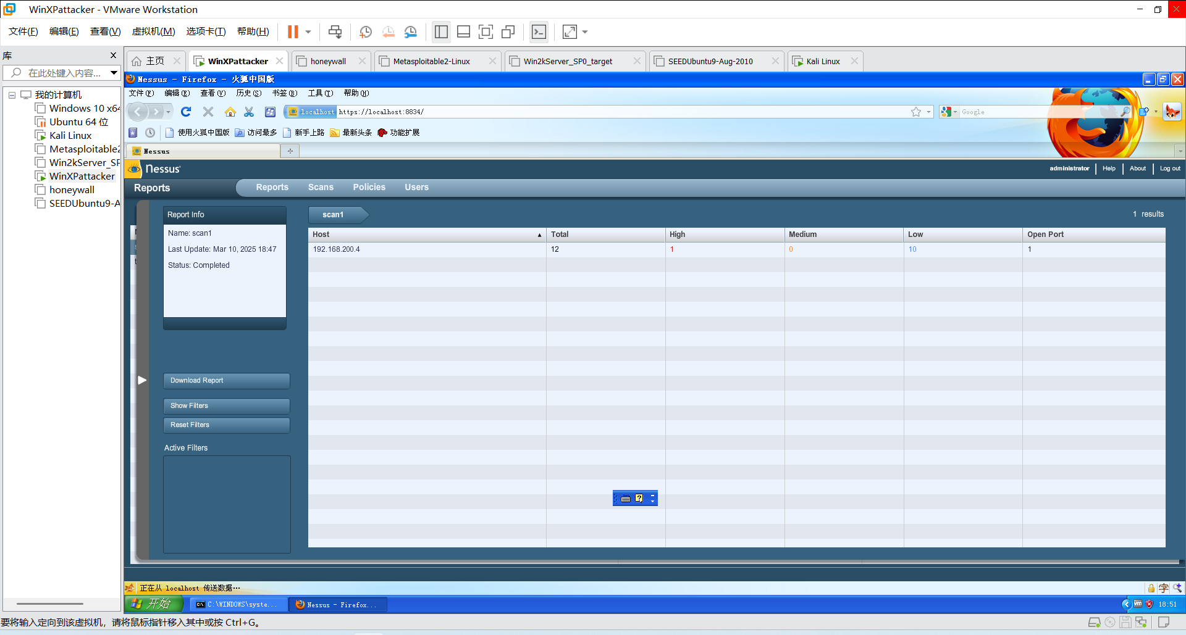
Task: Open the stretch display options dropdown
Action: [x=585, y=31]
